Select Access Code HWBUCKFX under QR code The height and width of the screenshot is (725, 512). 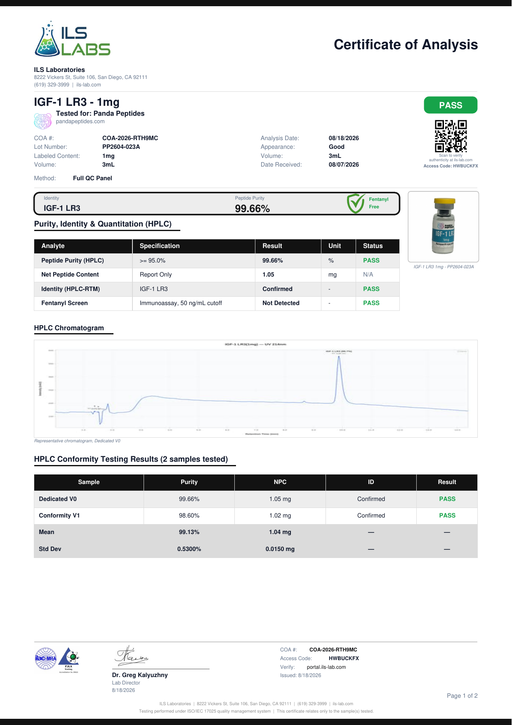pyautogui.click(x=451, y=166)
